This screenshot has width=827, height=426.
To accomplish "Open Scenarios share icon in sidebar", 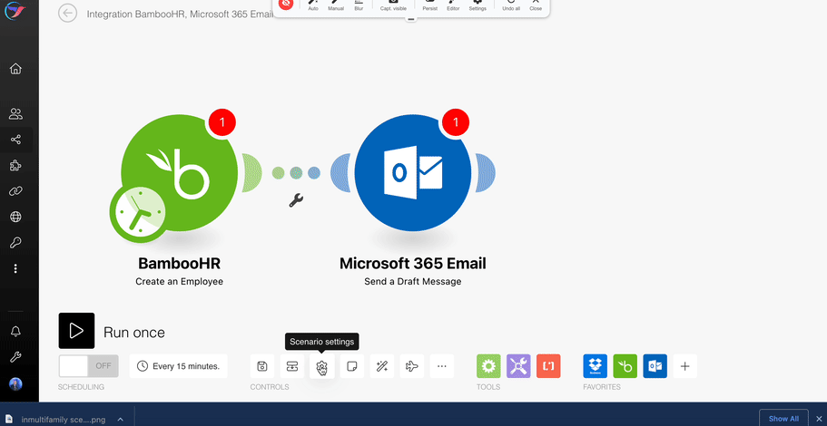I will (15, 140).
